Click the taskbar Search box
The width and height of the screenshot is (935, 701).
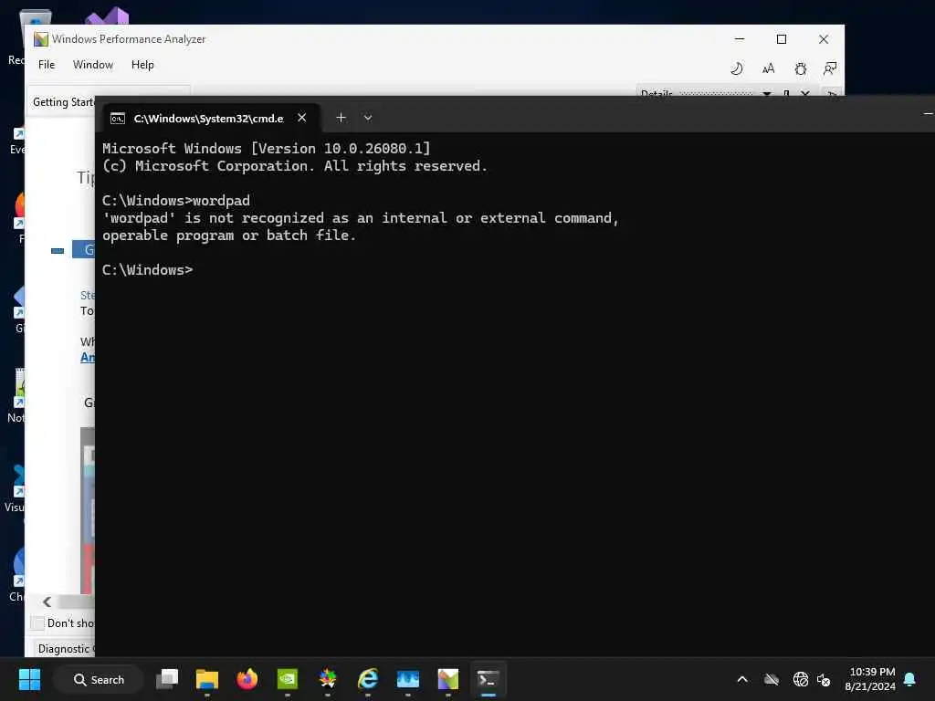click(x=99, y=679)
